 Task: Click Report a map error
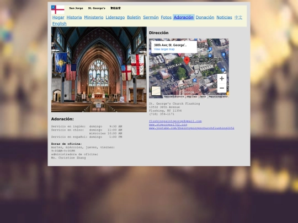(218, 96)
